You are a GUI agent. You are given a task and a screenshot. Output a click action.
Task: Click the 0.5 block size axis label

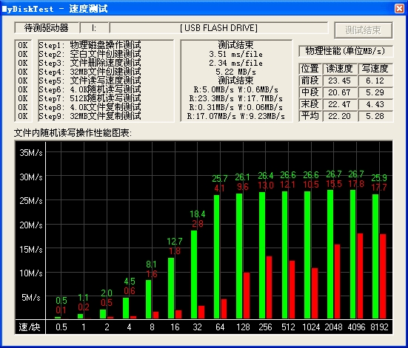[61, 327]
